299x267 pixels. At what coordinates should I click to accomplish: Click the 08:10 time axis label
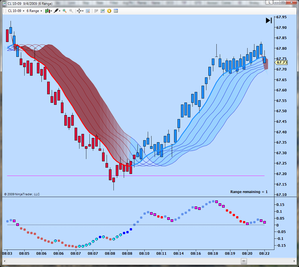pos(144,254)
